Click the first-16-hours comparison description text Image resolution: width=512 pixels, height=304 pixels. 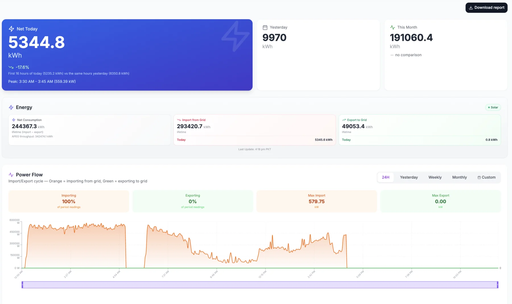pos(69,74)
